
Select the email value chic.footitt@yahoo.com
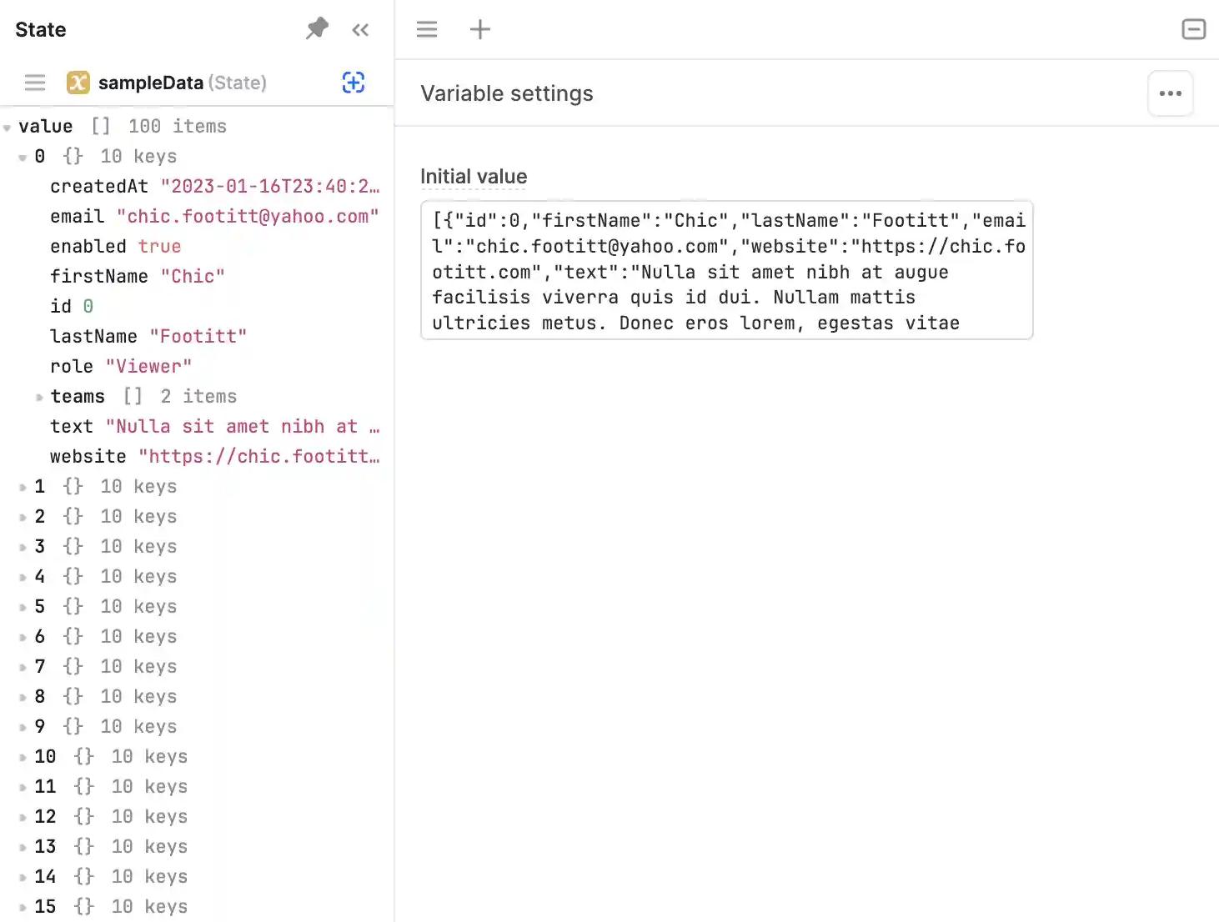[x=248, y=217]
